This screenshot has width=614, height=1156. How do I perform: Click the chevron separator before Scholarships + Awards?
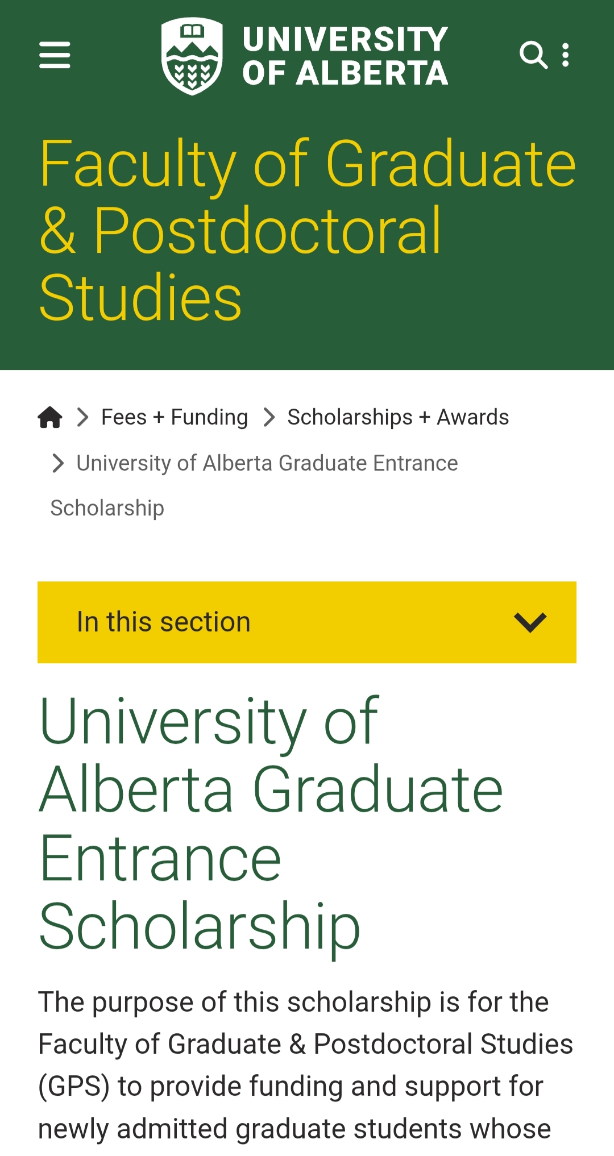coord(269,417)
